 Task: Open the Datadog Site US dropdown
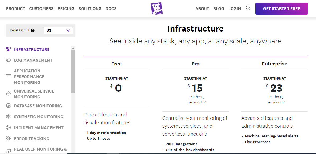[58, 30]
